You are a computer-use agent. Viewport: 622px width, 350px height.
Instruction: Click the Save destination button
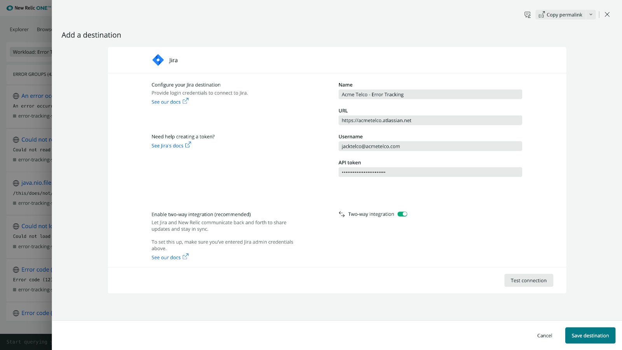coord(590,335)
